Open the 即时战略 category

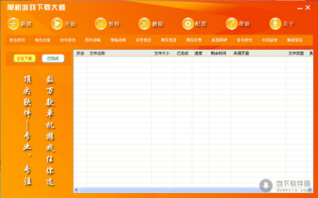tap(93, 40)
